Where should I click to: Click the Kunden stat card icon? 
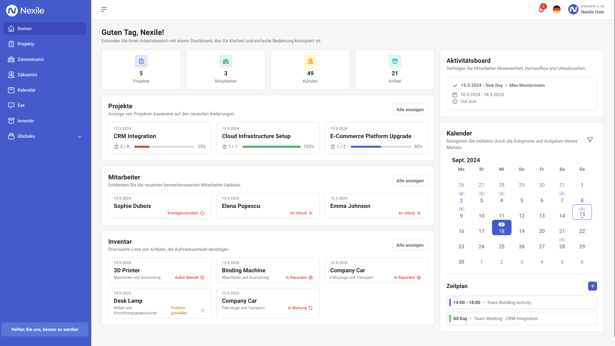coord(310,61)
